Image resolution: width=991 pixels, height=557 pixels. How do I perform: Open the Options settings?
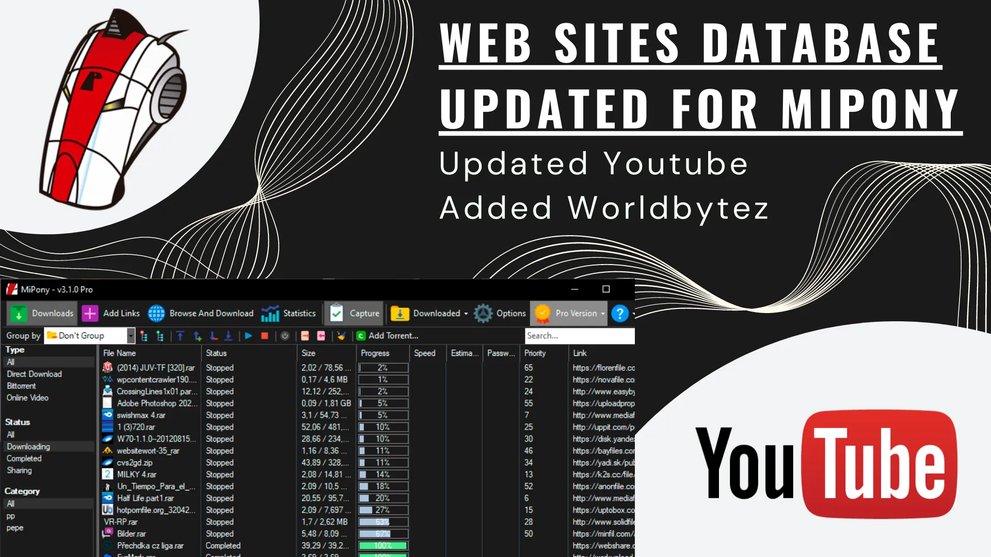tap(500, 313)
